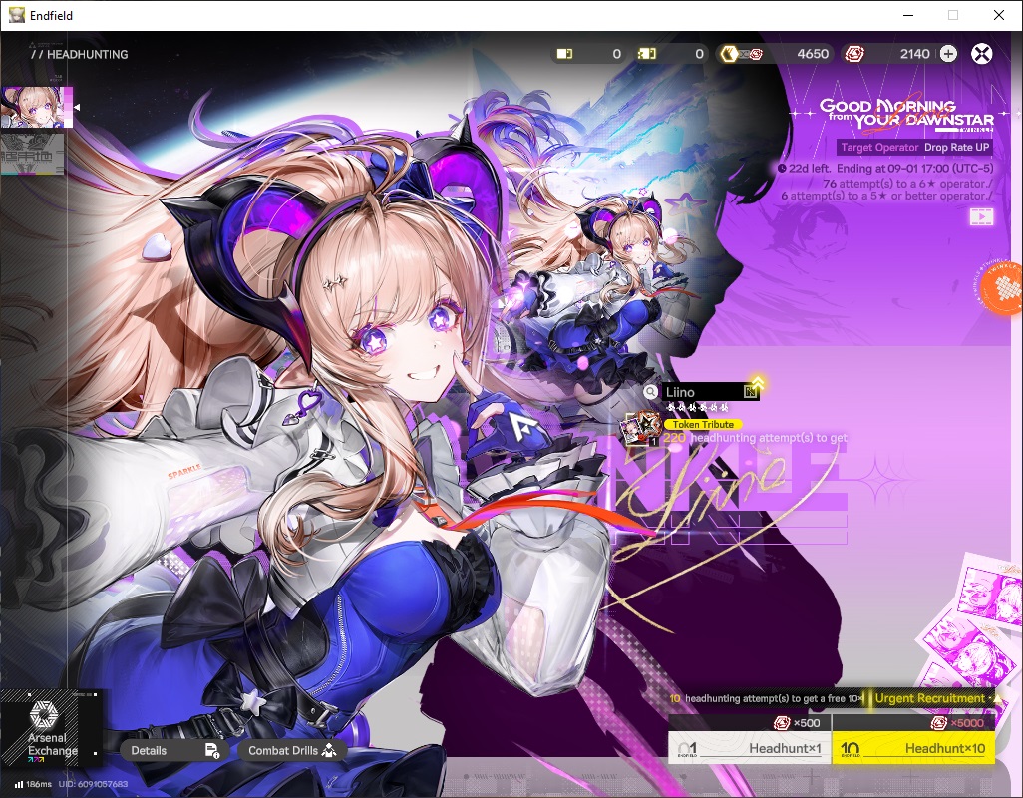1023x798 pixels.
Task: Click the '6 attempt(s) to a 5★ or better' text
Action: pyautogui.click(x=886, y=196)
